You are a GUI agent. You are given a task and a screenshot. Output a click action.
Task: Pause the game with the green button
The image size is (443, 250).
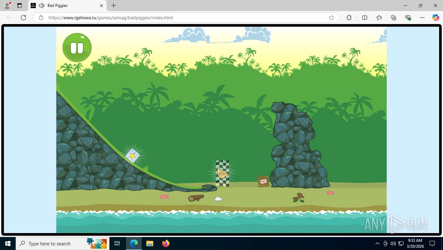click(x=77, y=48)
